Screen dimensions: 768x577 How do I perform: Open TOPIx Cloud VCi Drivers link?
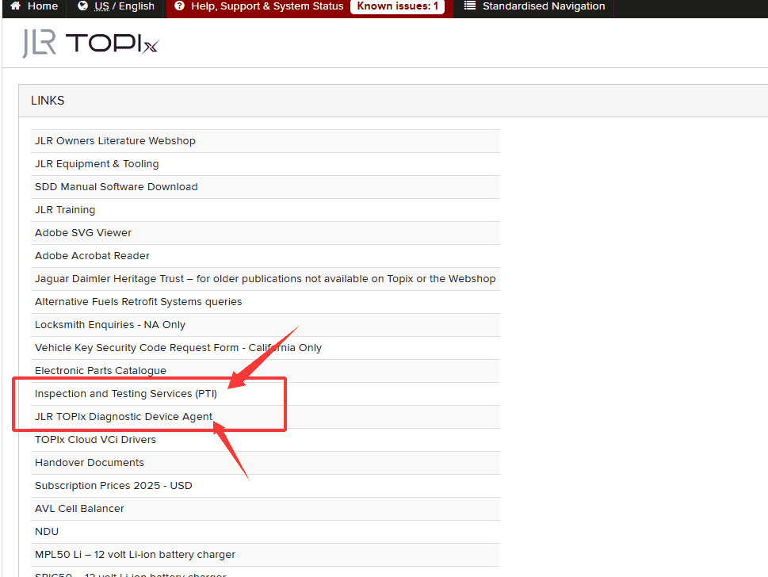coord(96,440)
